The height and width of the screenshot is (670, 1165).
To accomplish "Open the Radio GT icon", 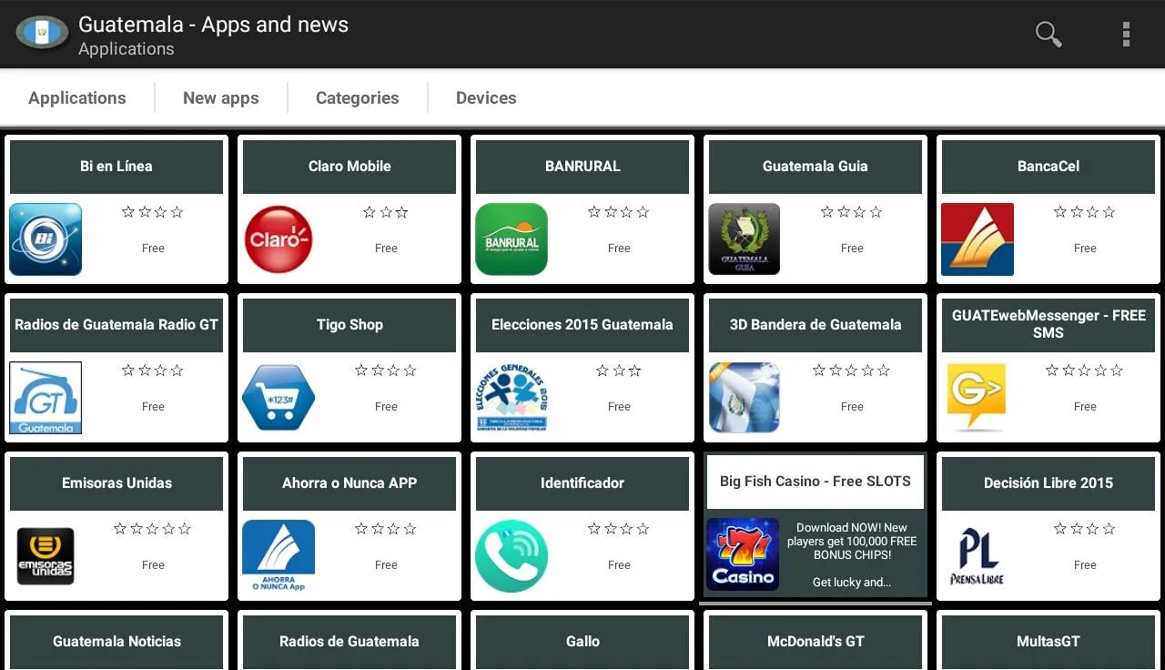I will [x=46, y=398].
